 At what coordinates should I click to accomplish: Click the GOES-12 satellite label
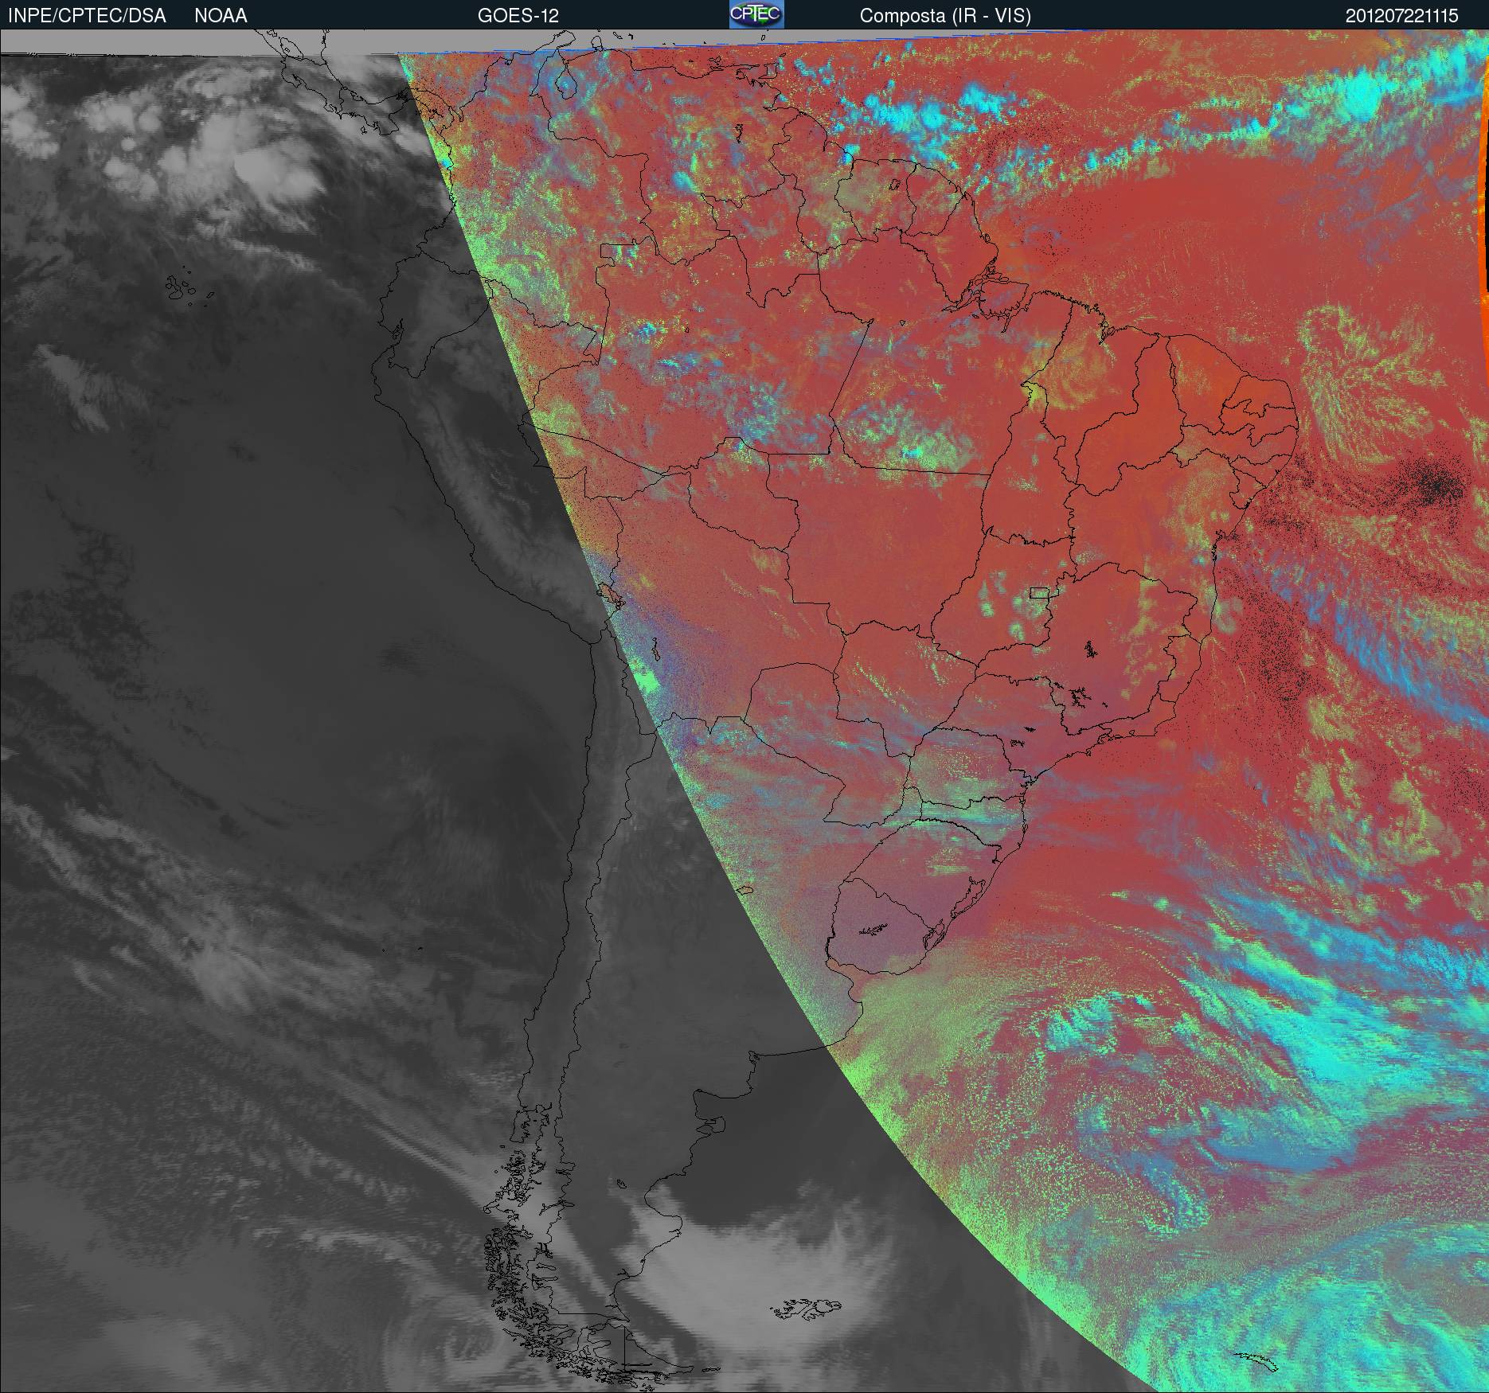[x=518, y=16]
